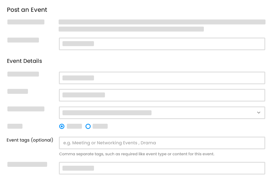Click the first input box in Event Details

click(x=162, y=78)
